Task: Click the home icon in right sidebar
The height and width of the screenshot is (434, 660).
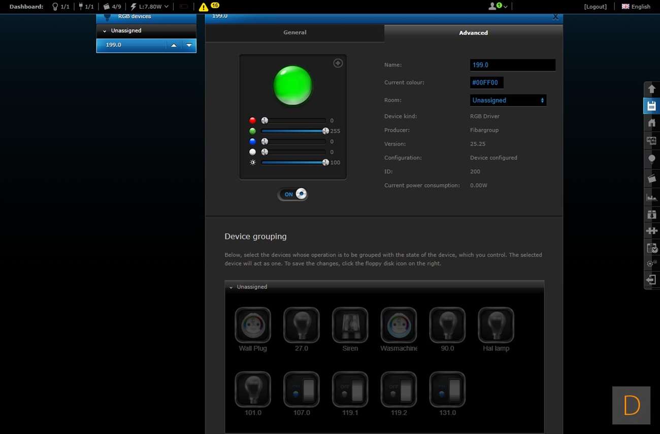Action: point(651,123)
